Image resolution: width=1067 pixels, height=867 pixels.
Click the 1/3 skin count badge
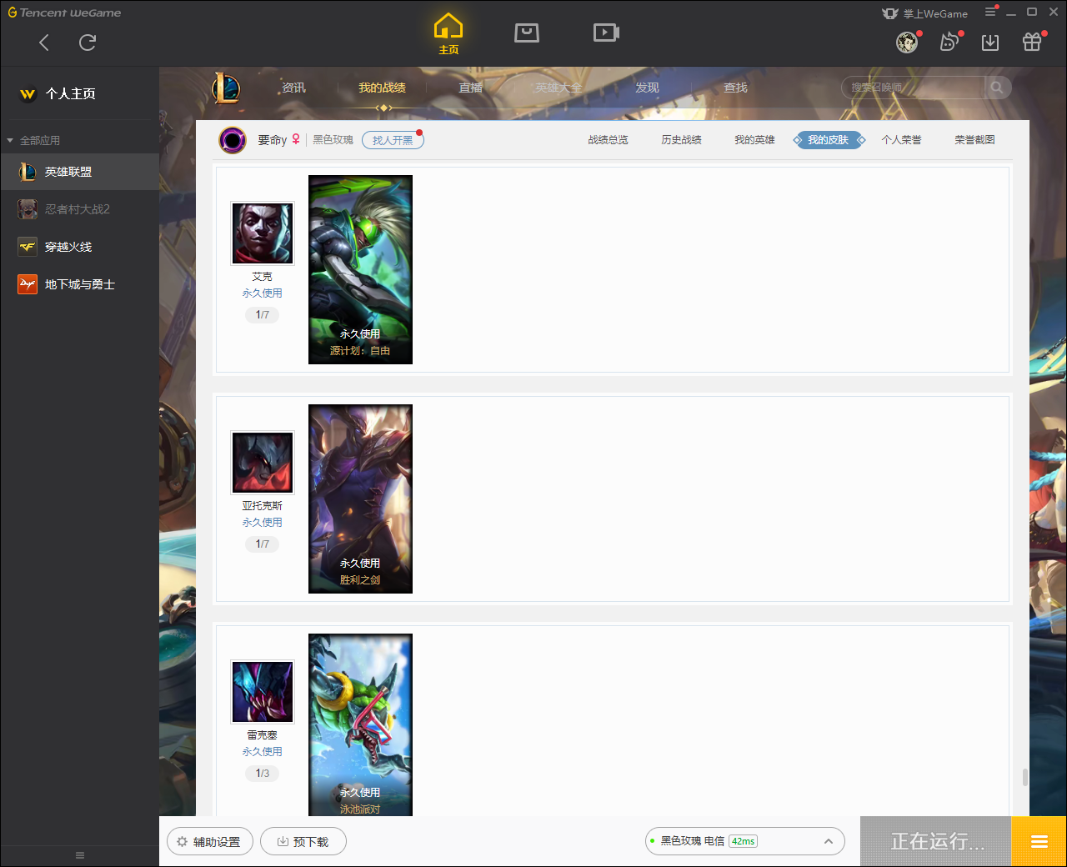(263, 774)
